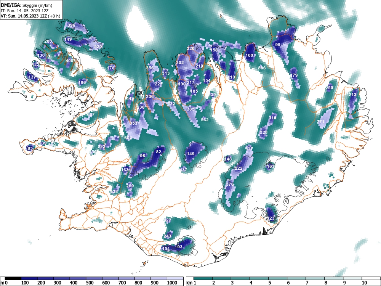This screenshot has height=286, width=381.
Task: Click the 'VT: Sun. 14.05.2023 12Z (+0 h)' line
Action: tap(30, 16)
